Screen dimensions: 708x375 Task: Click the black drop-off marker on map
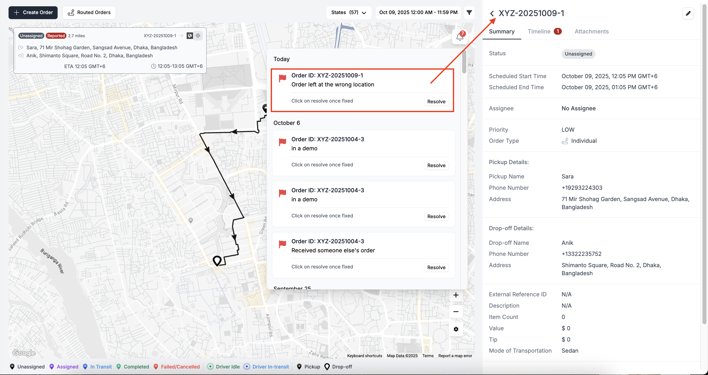click(217, 260)
